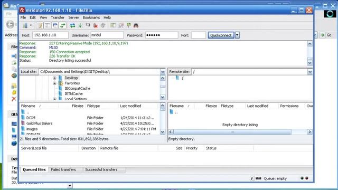Select IECompatCache in local tree
The height and width of the screenshot is (190, 338).
(x=78, y=88)
